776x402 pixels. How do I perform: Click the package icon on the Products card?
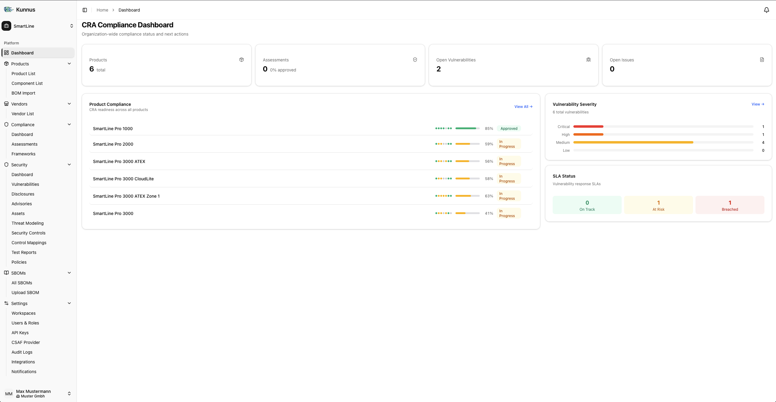click(x=241, y=59)
